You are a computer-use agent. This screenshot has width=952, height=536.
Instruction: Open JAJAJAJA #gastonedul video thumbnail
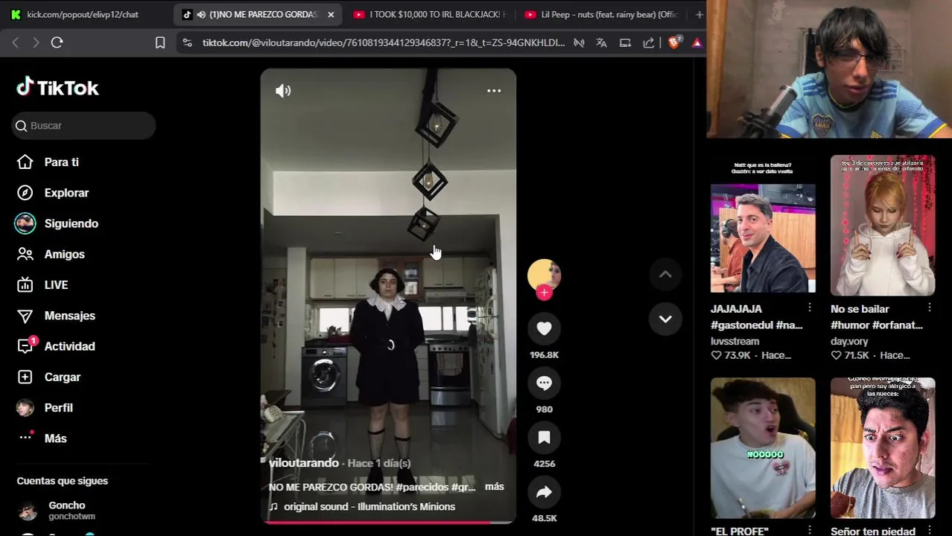click(763, 224)
